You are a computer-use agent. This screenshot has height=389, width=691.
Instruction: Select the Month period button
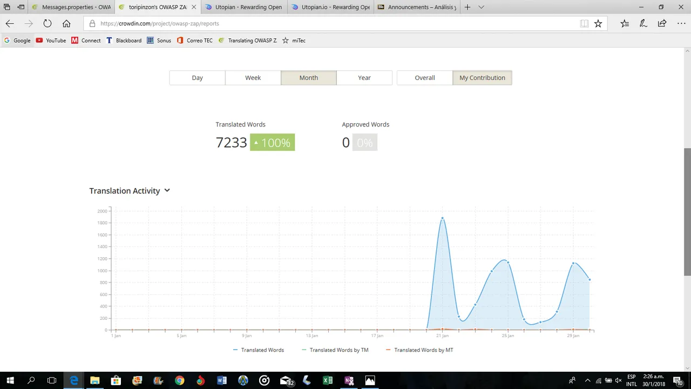click(x=309, y=78)
